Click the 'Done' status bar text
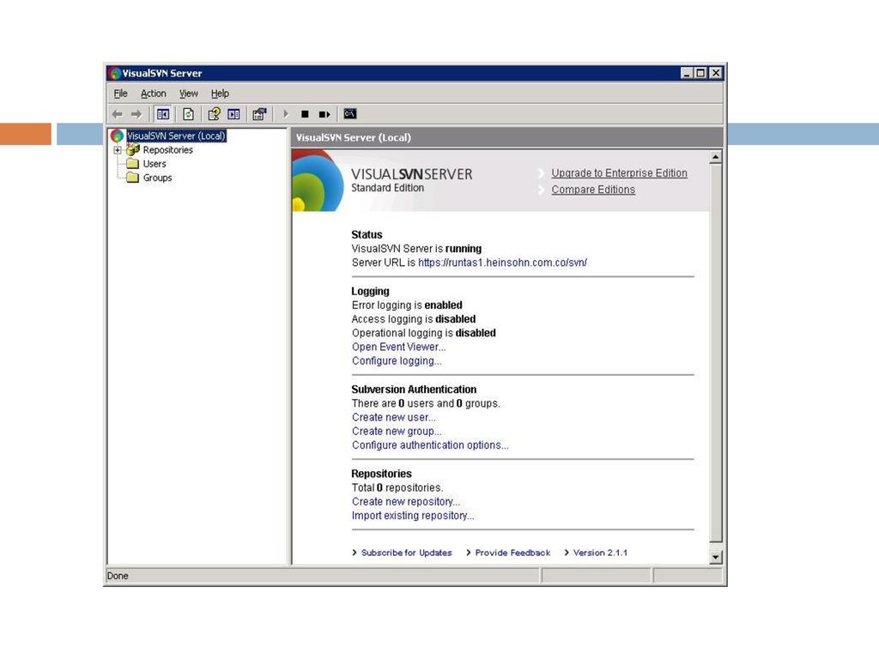Viewport: 879px width, 659px height. (x=118, y=576)
